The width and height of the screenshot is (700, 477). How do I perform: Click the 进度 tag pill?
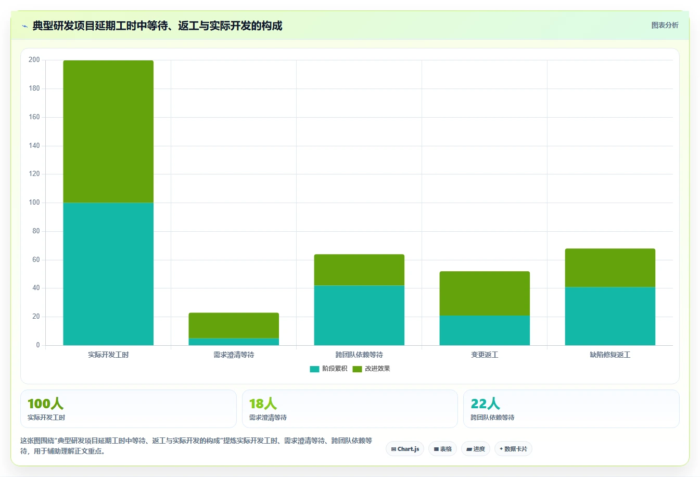point(476,449)
